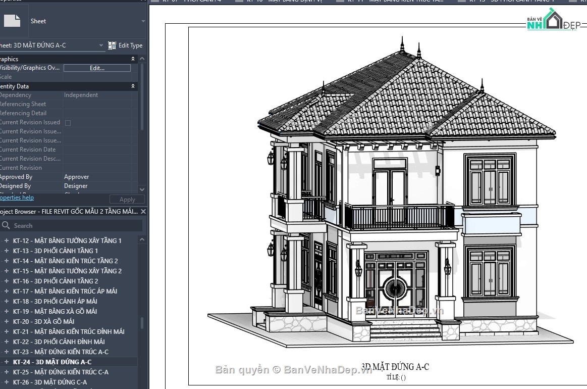This screenshot has width=587, height=389.
Task: Select sheet KT-20 - 3D XÀ GỒ MÁI
Action: tap(43, 321)
